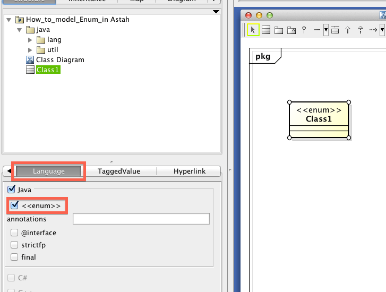Pick the Realization dashed arrow tool
This screenshot has height=292, width=386.
coord(361,30)
